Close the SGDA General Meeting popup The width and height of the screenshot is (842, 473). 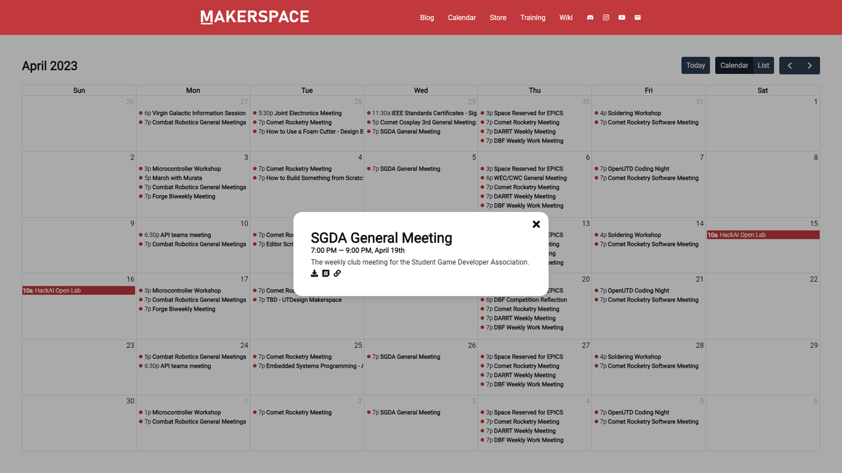[x=536, y=224]
